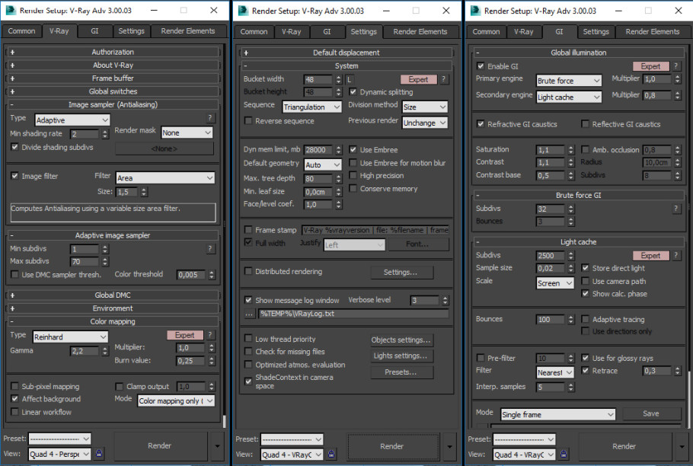Open the Color mapping Type dropdown set to Reinhard
This screenshot has width=693, height=466.
coord(70,337)
